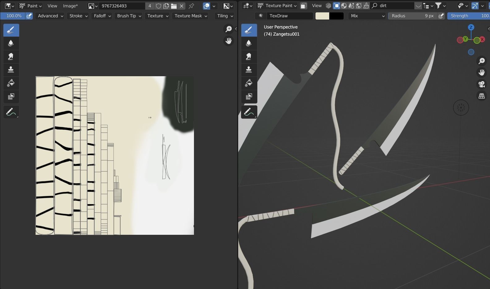Open the filter funnel options
This screenshot has width=490, height=289.
(x=441, y=6)
